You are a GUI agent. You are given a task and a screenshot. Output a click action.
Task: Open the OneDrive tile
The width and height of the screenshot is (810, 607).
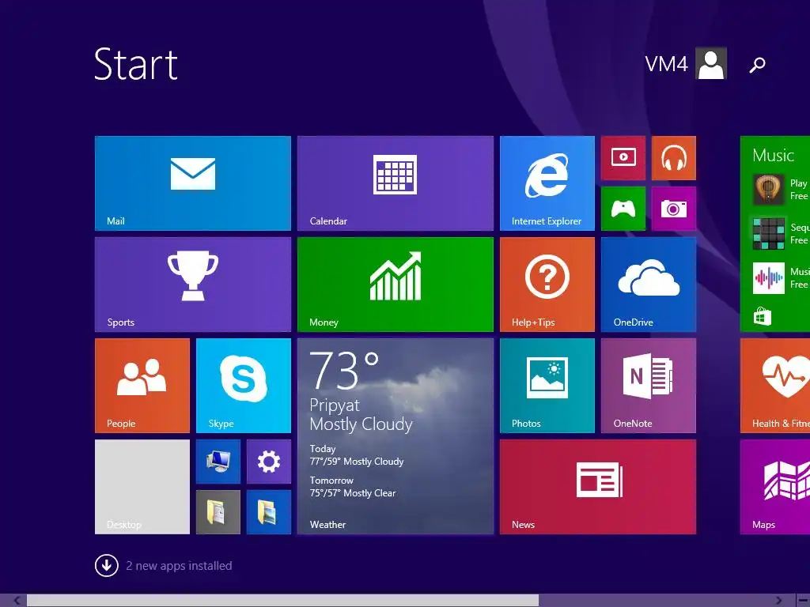(649, 285)
